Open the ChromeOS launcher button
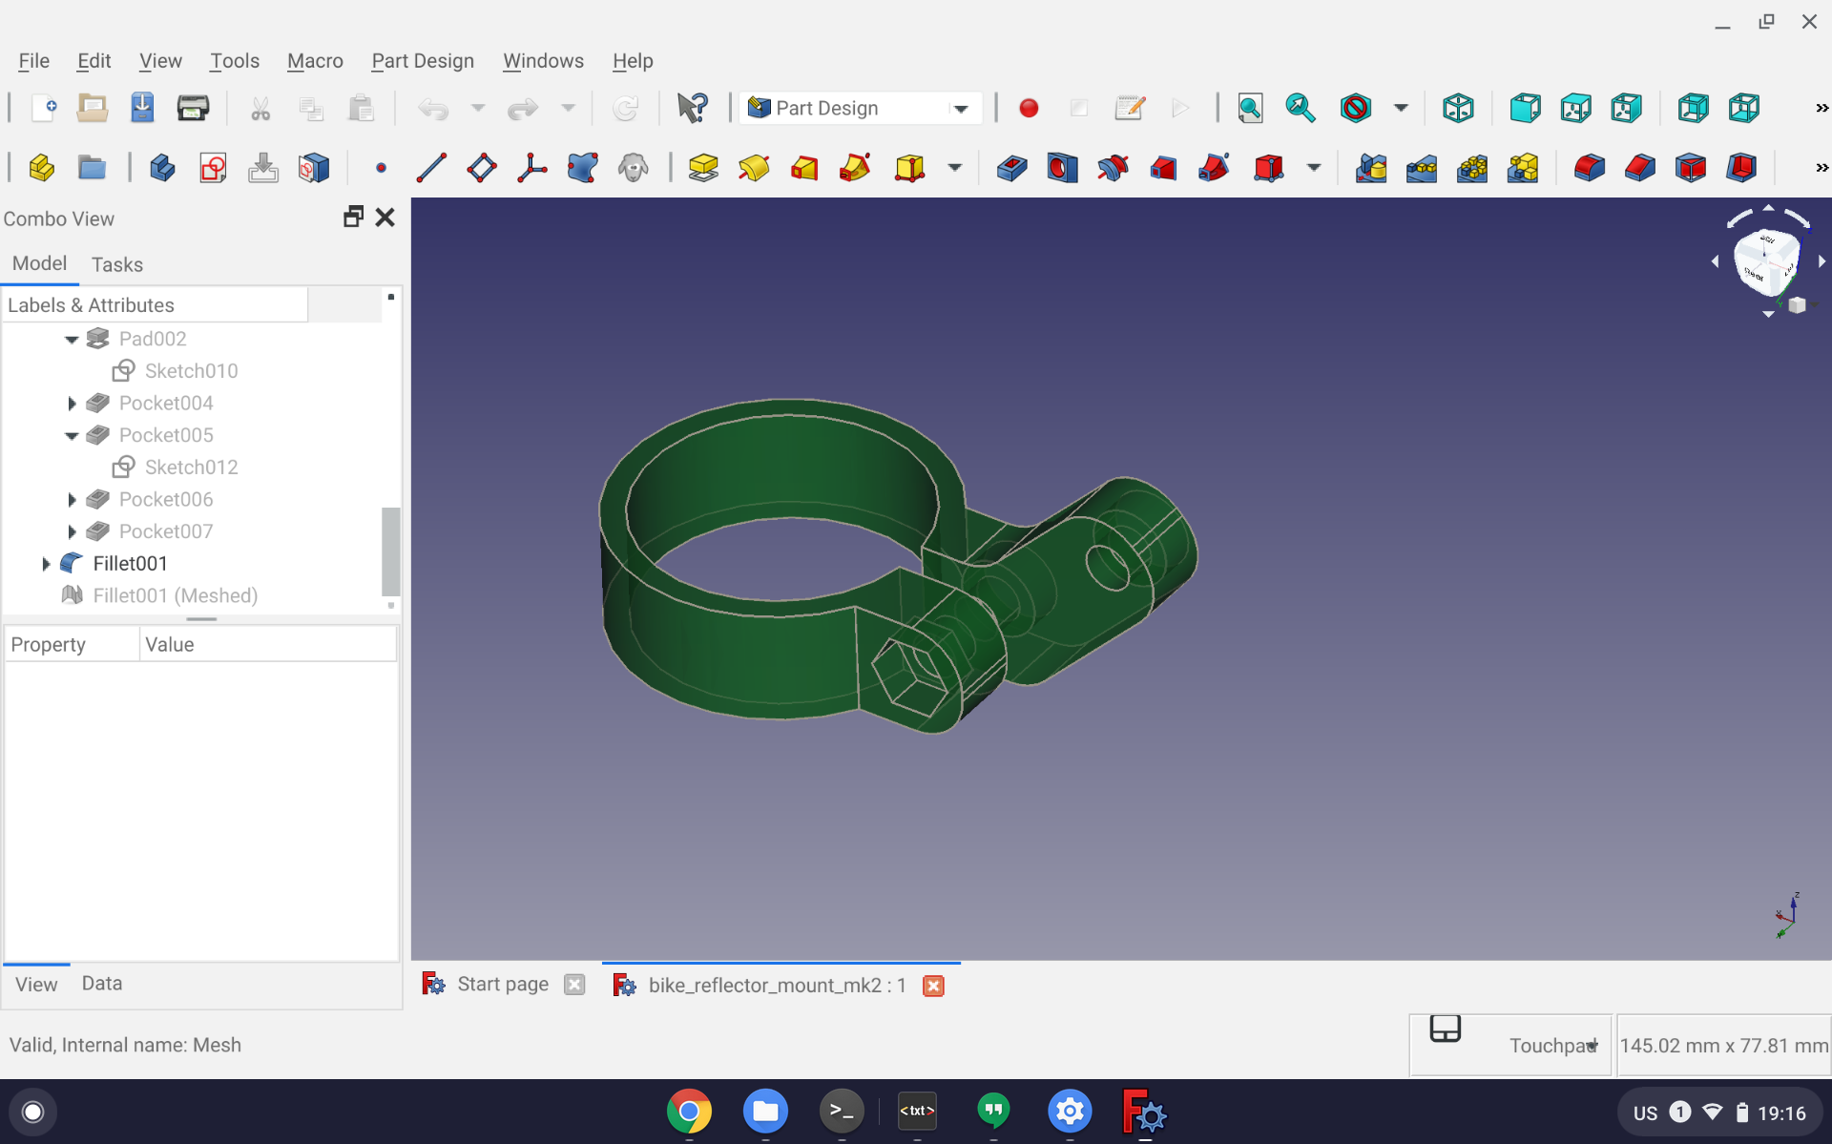Image resolution: width=1832 pixels, height=1144 pixels. [x=33, y=1112]
